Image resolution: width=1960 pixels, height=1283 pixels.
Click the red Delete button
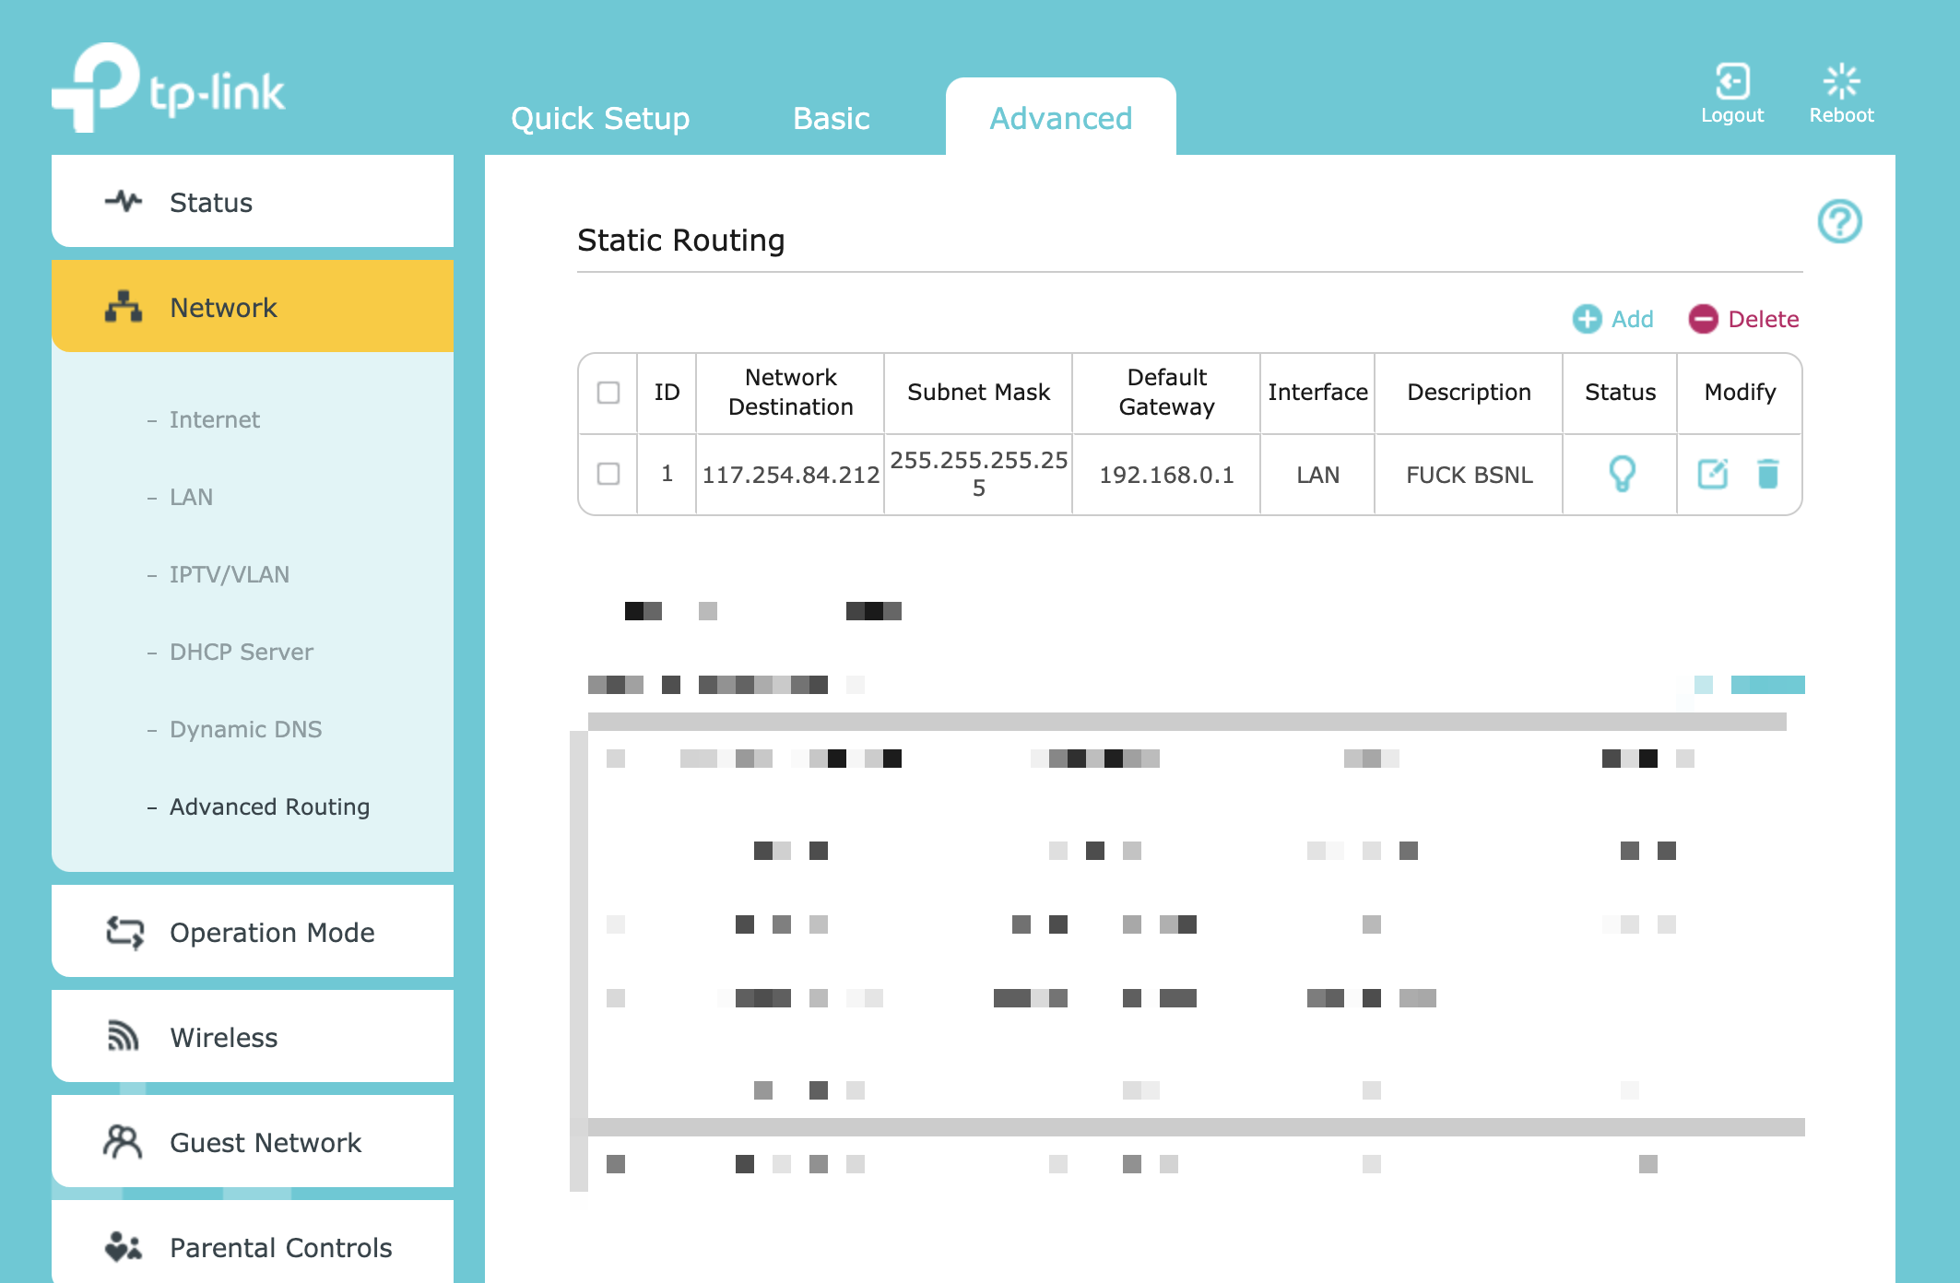coord(1743,319)
